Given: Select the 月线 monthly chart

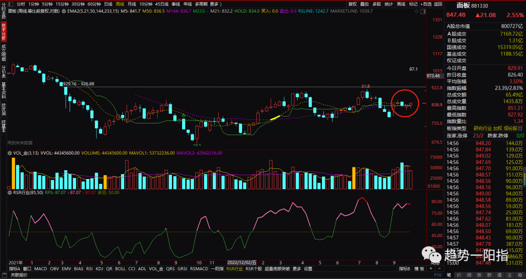Looking at the screenshot, I should coord(132,4).
